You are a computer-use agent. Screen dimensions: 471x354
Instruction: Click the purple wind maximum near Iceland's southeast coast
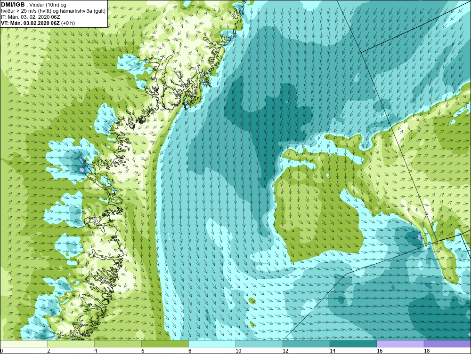point(419,238)
